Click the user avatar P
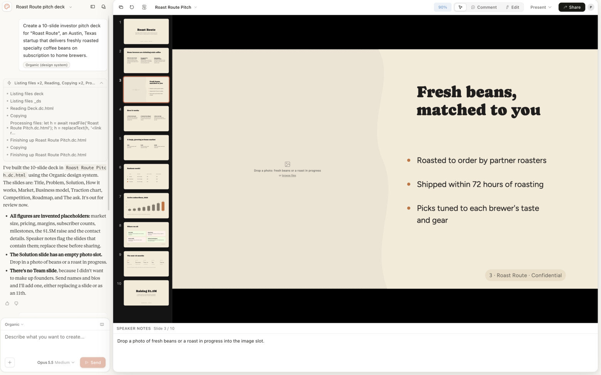The image size is (601, 375). click(x=591, y=7)
